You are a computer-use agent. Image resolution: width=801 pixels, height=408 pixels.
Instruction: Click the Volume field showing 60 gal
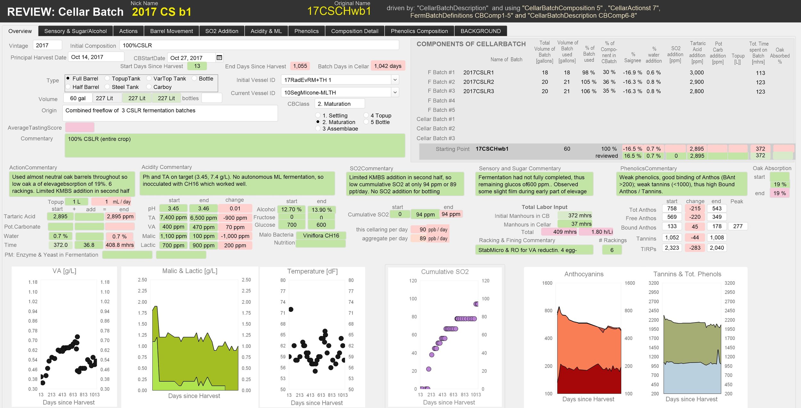[78, 98]
